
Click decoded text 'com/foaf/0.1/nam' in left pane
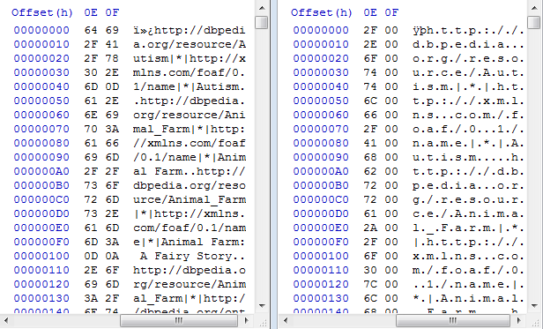(x=190, y=228)
